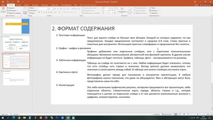Select the star shape in shapes gallery
The image size is (213, 120).
pos(114,13)
